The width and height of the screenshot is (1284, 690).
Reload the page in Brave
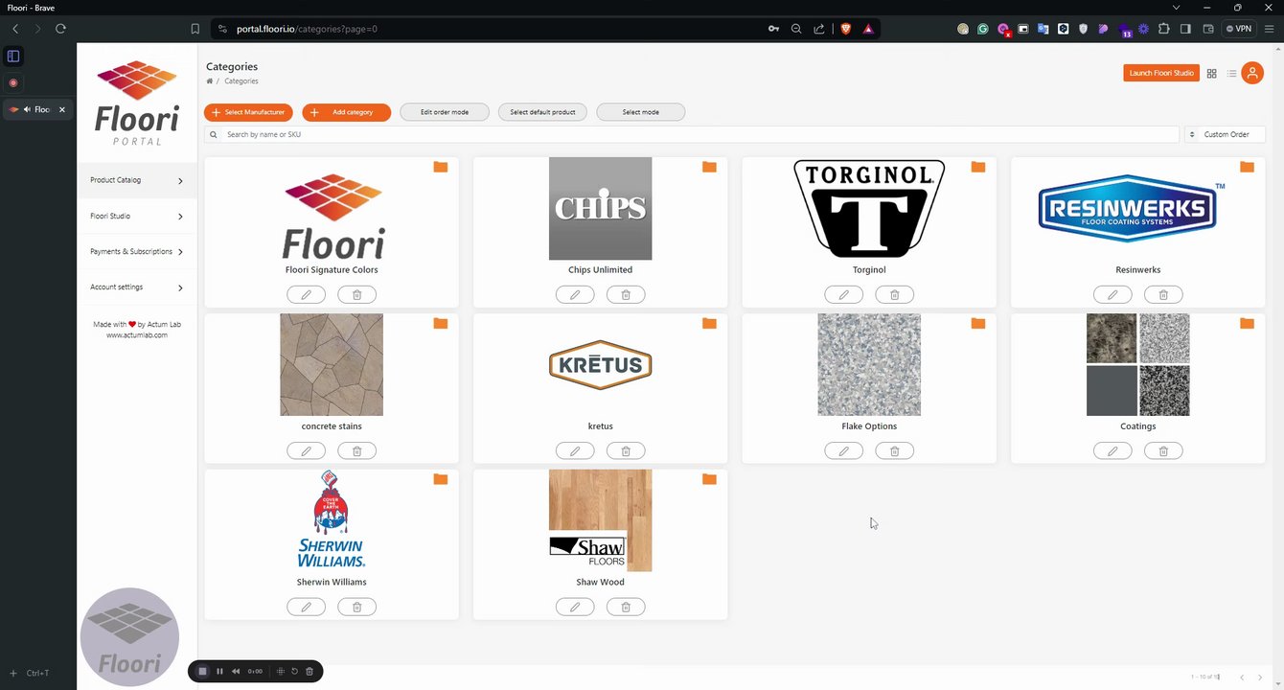click(x=60, y=29)
